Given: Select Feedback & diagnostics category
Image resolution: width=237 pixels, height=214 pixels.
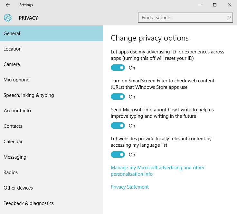Looking at the screenshot, I should pyautogui.click(x=52, y=203).
